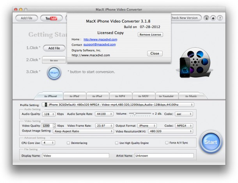Switch to the 'to iPad' tab

tap(74, 96)
